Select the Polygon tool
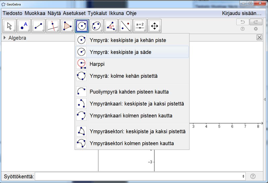Viewport: 268px width, 183px height. click(67, 26)
